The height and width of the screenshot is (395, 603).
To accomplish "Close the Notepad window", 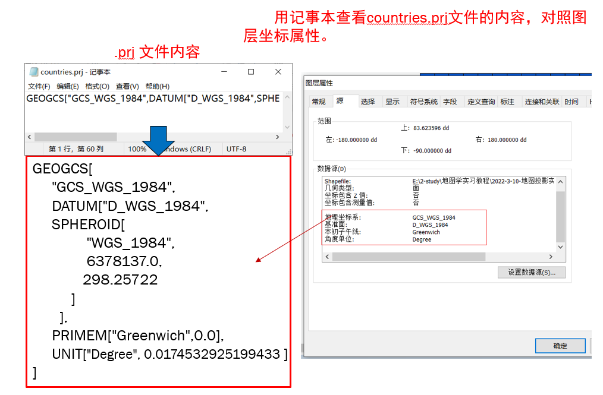I will (x=278, y=72).
